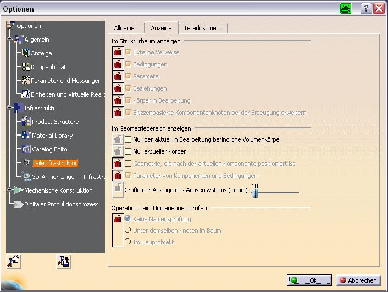Switch to the Anzeige tab
This screenshot has width=388, height=292.
[x=162, y=28]
